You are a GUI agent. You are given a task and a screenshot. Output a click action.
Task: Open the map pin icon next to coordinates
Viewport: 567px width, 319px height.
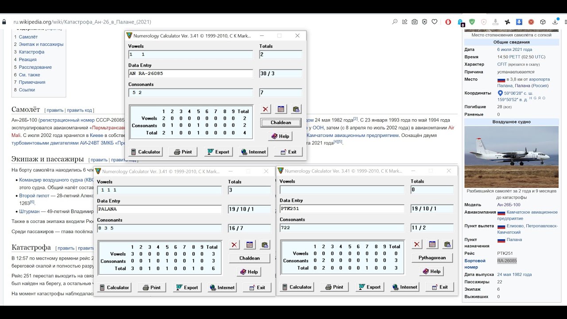click(x=501, y=93)
